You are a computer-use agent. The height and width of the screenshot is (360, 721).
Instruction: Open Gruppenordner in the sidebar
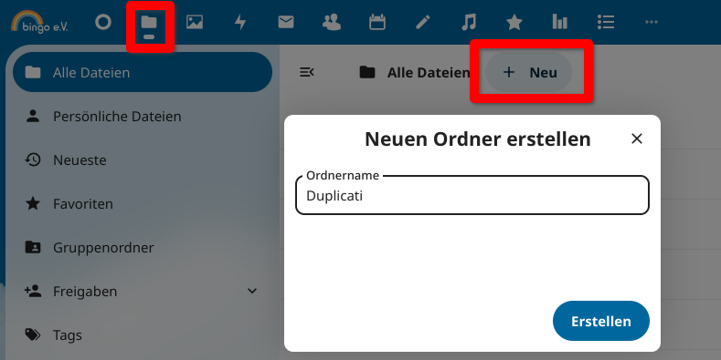143,248
